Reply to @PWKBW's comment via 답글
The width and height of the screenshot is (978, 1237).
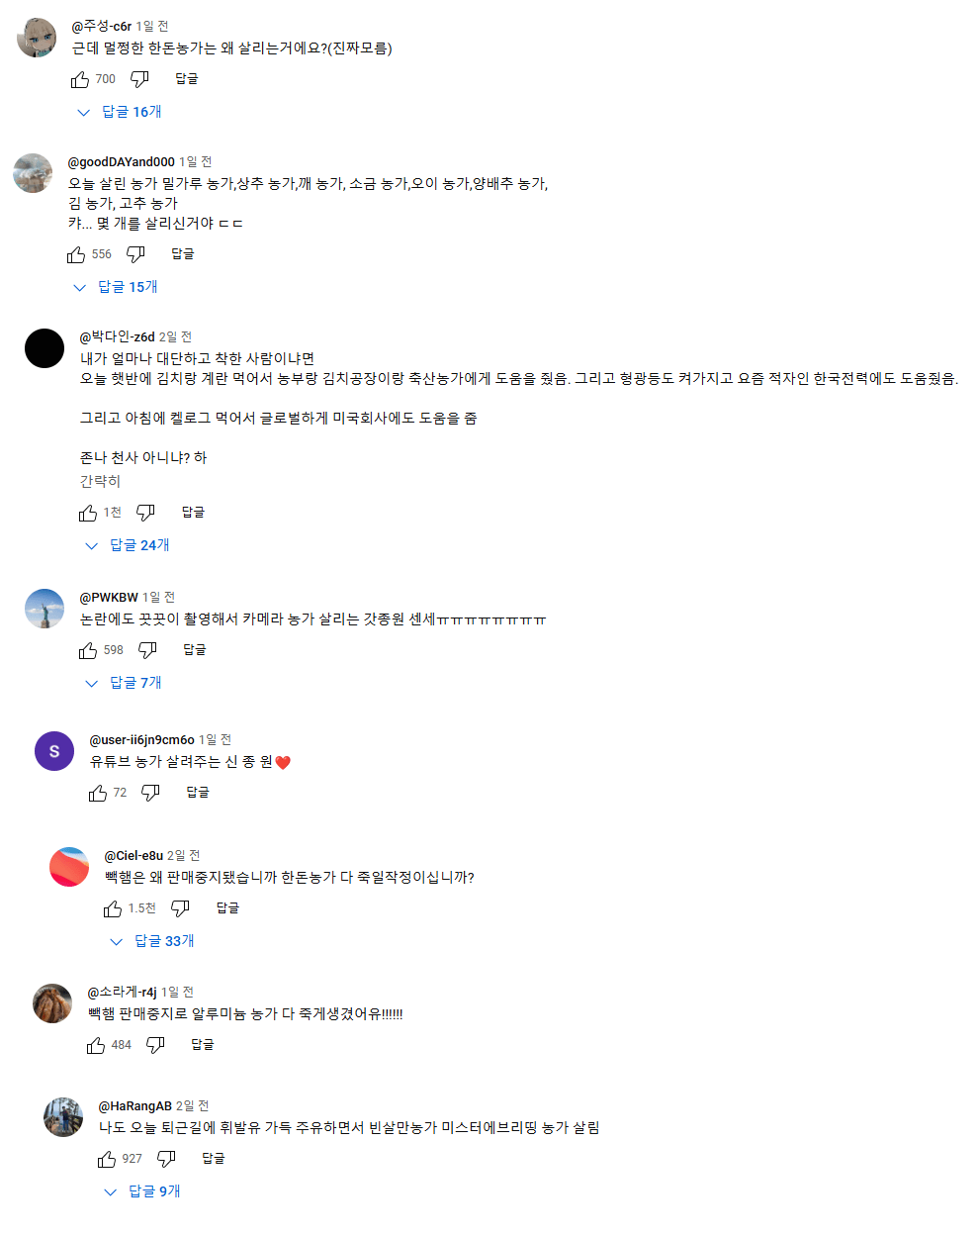point(195,650)
